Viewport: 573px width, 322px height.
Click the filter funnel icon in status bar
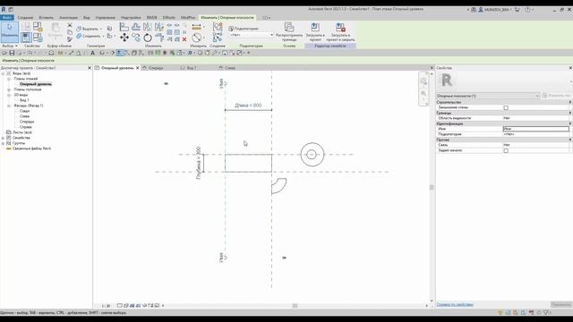(546, 312)
